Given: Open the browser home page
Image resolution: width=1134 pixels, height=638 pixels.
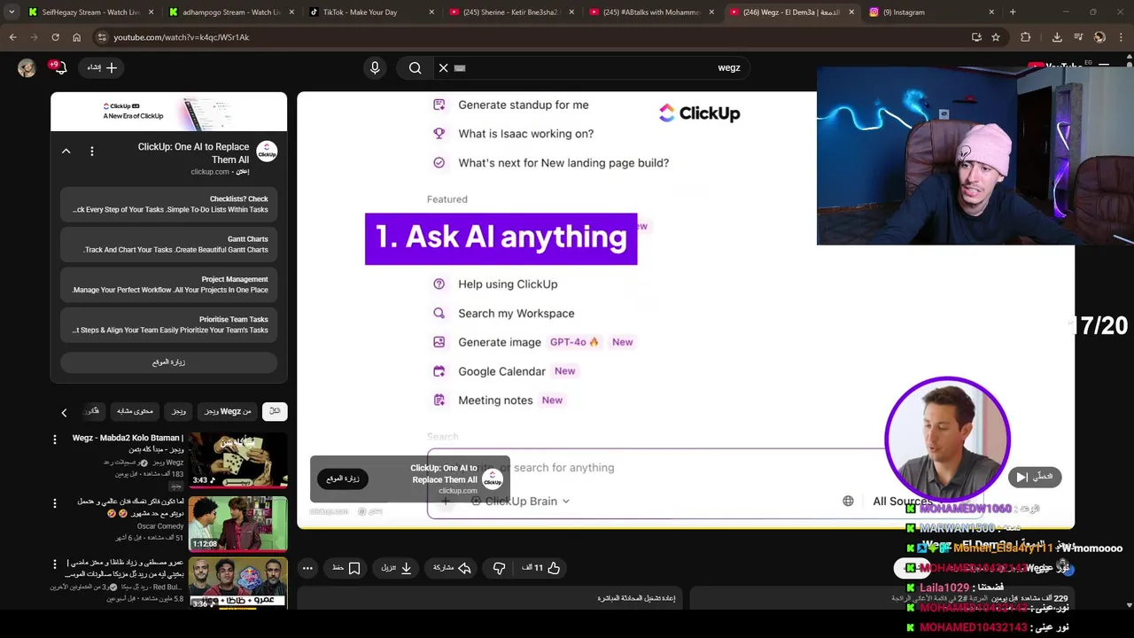Looking at the screenshot, I should point(76,37).
